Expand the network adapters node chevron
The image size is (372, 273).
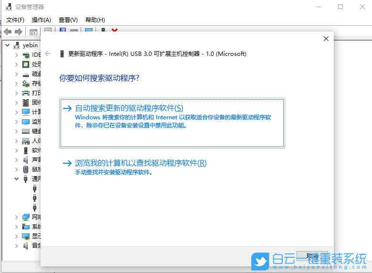point(16,217)
